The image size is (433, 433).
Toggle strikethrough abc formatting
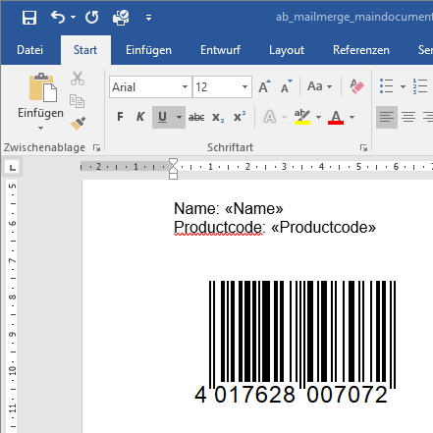tap(196, 117)
